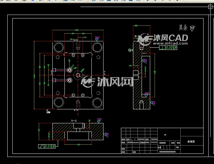214x164 pixels.
Task: Click the 80 dimension under bottom section view
Action: 79,145
